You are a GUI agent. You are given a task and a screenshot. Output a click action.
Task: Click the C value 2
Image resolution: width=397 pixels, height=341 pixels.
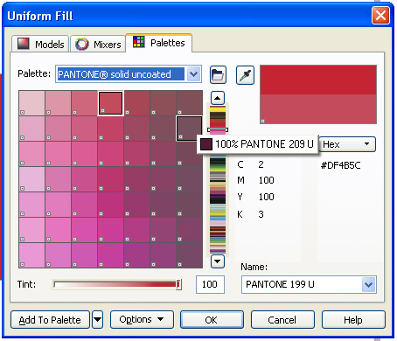(x=261, y=164)
